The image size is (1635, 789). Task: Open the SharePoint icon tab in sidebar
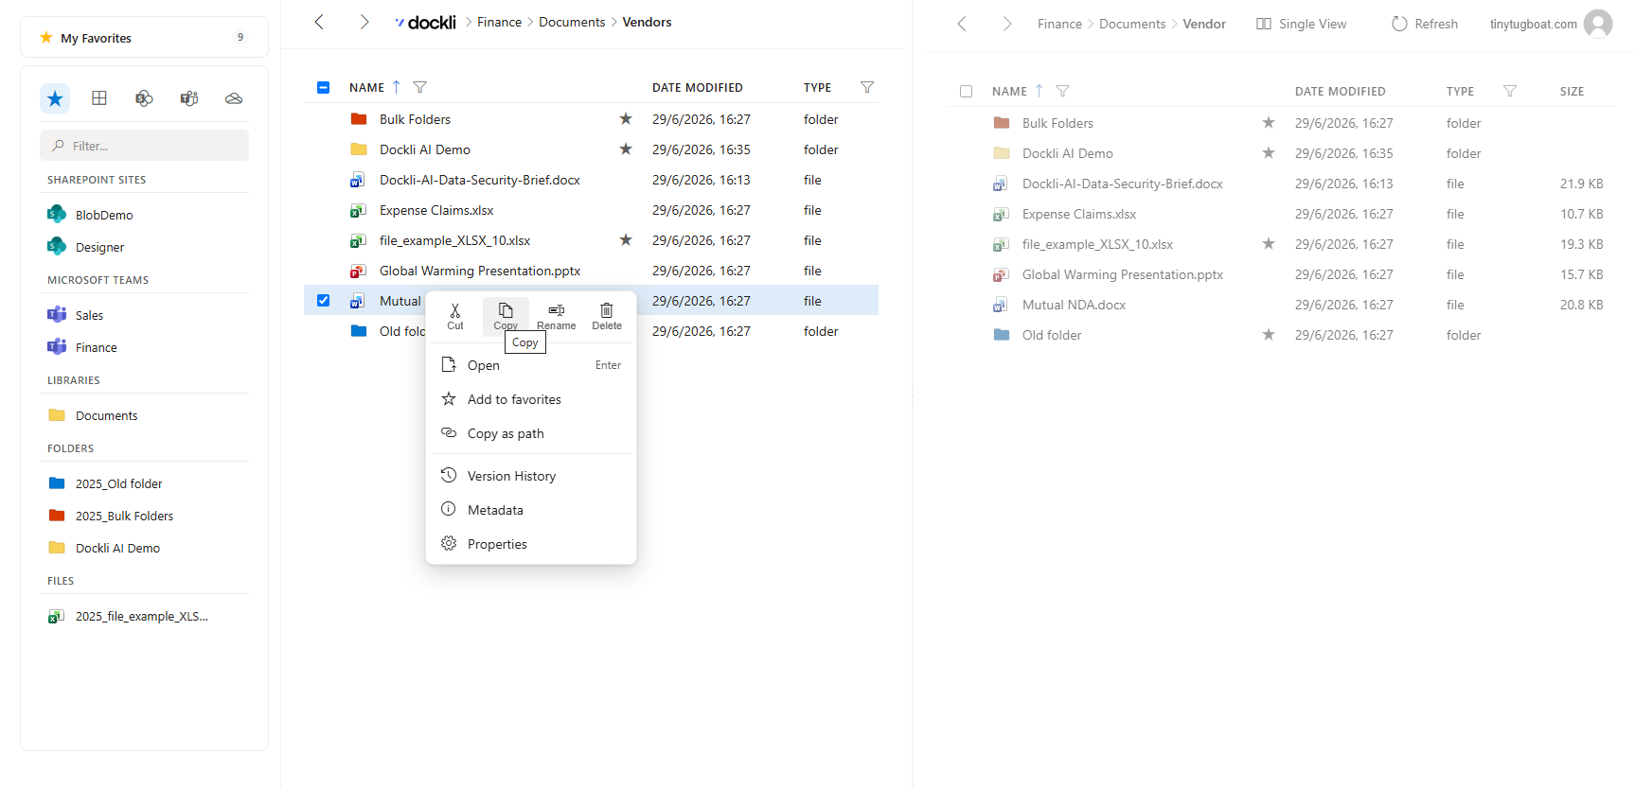tap(144, 98)
